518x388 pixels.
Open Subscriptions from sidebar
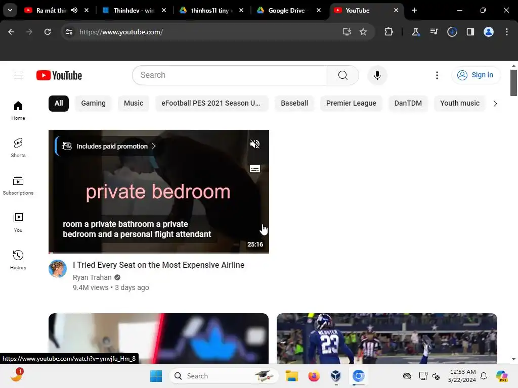click(x=18, y=185)
